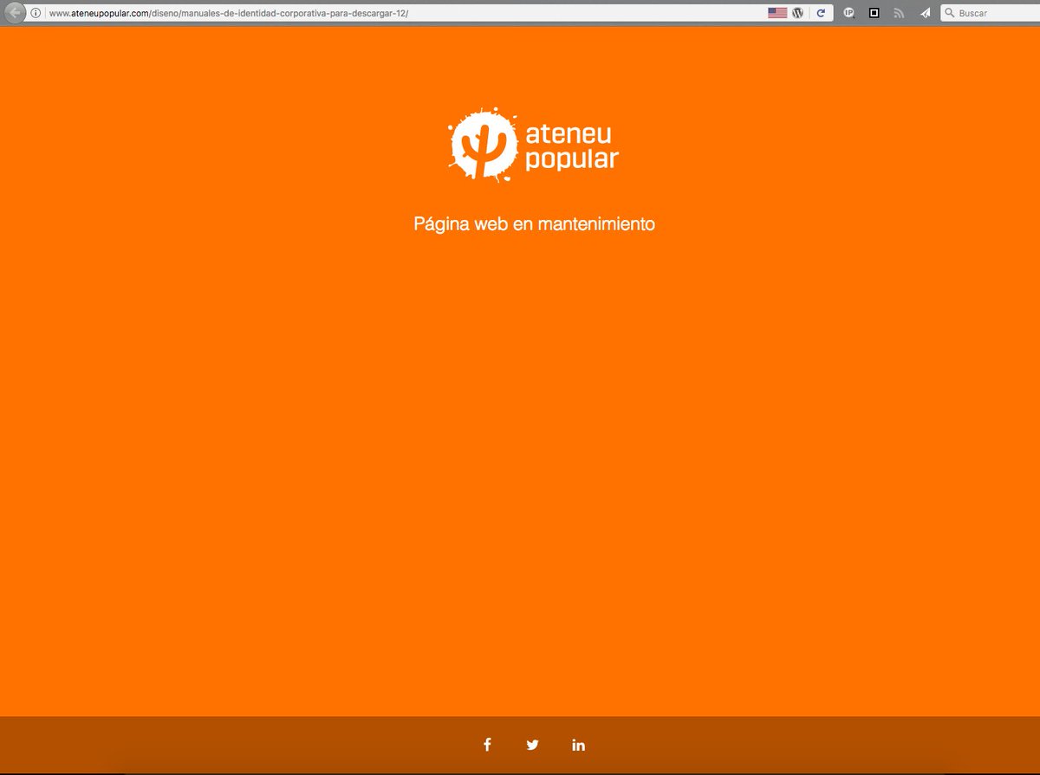This screenshot has width=1040, height=775.
Task: Go back with the browser back arrow
Action: (x=15, y=13)
